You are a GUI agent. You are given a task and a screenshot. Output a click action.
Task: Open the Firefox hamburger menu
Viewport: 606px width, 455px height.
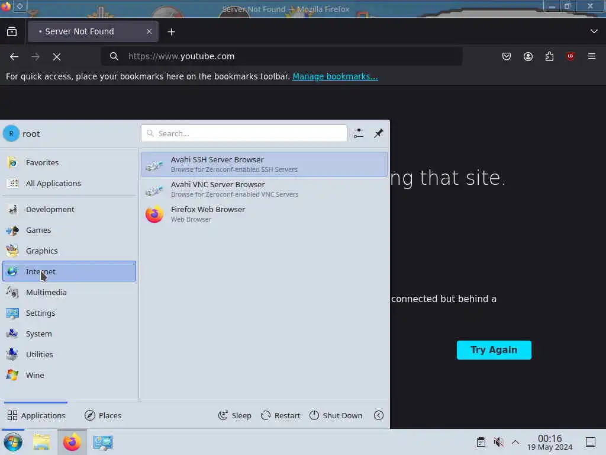pos(592,56)
